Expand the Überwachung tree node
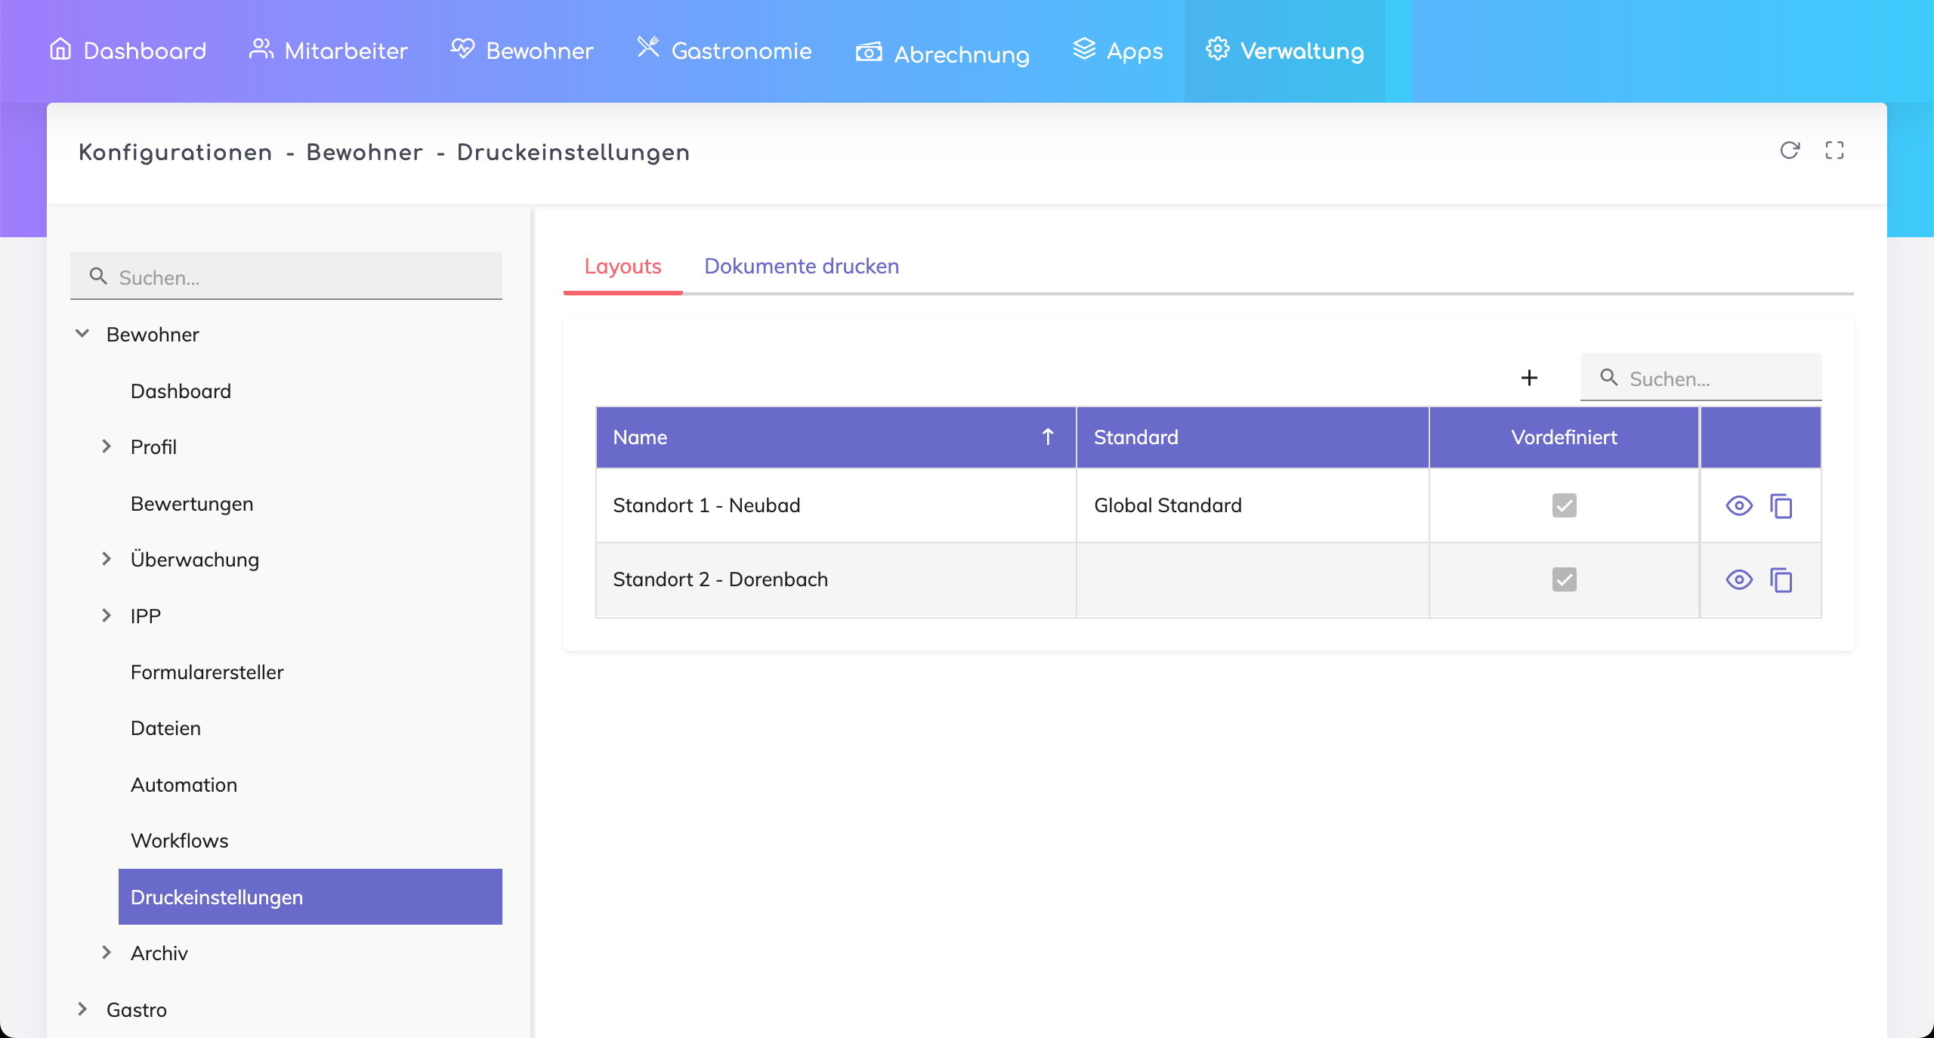This screenshot has height=1038, width=1934. pyautogui.click(x=107, y=559)
